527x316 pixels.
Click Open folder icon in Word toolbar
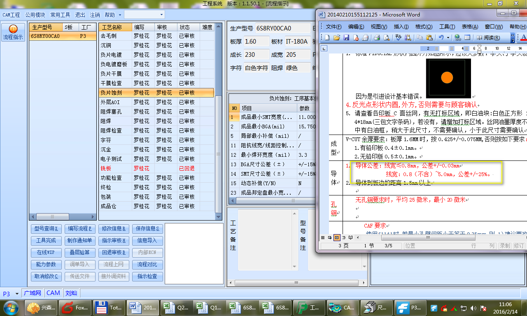pyautogui.click(x=336, y=37)
